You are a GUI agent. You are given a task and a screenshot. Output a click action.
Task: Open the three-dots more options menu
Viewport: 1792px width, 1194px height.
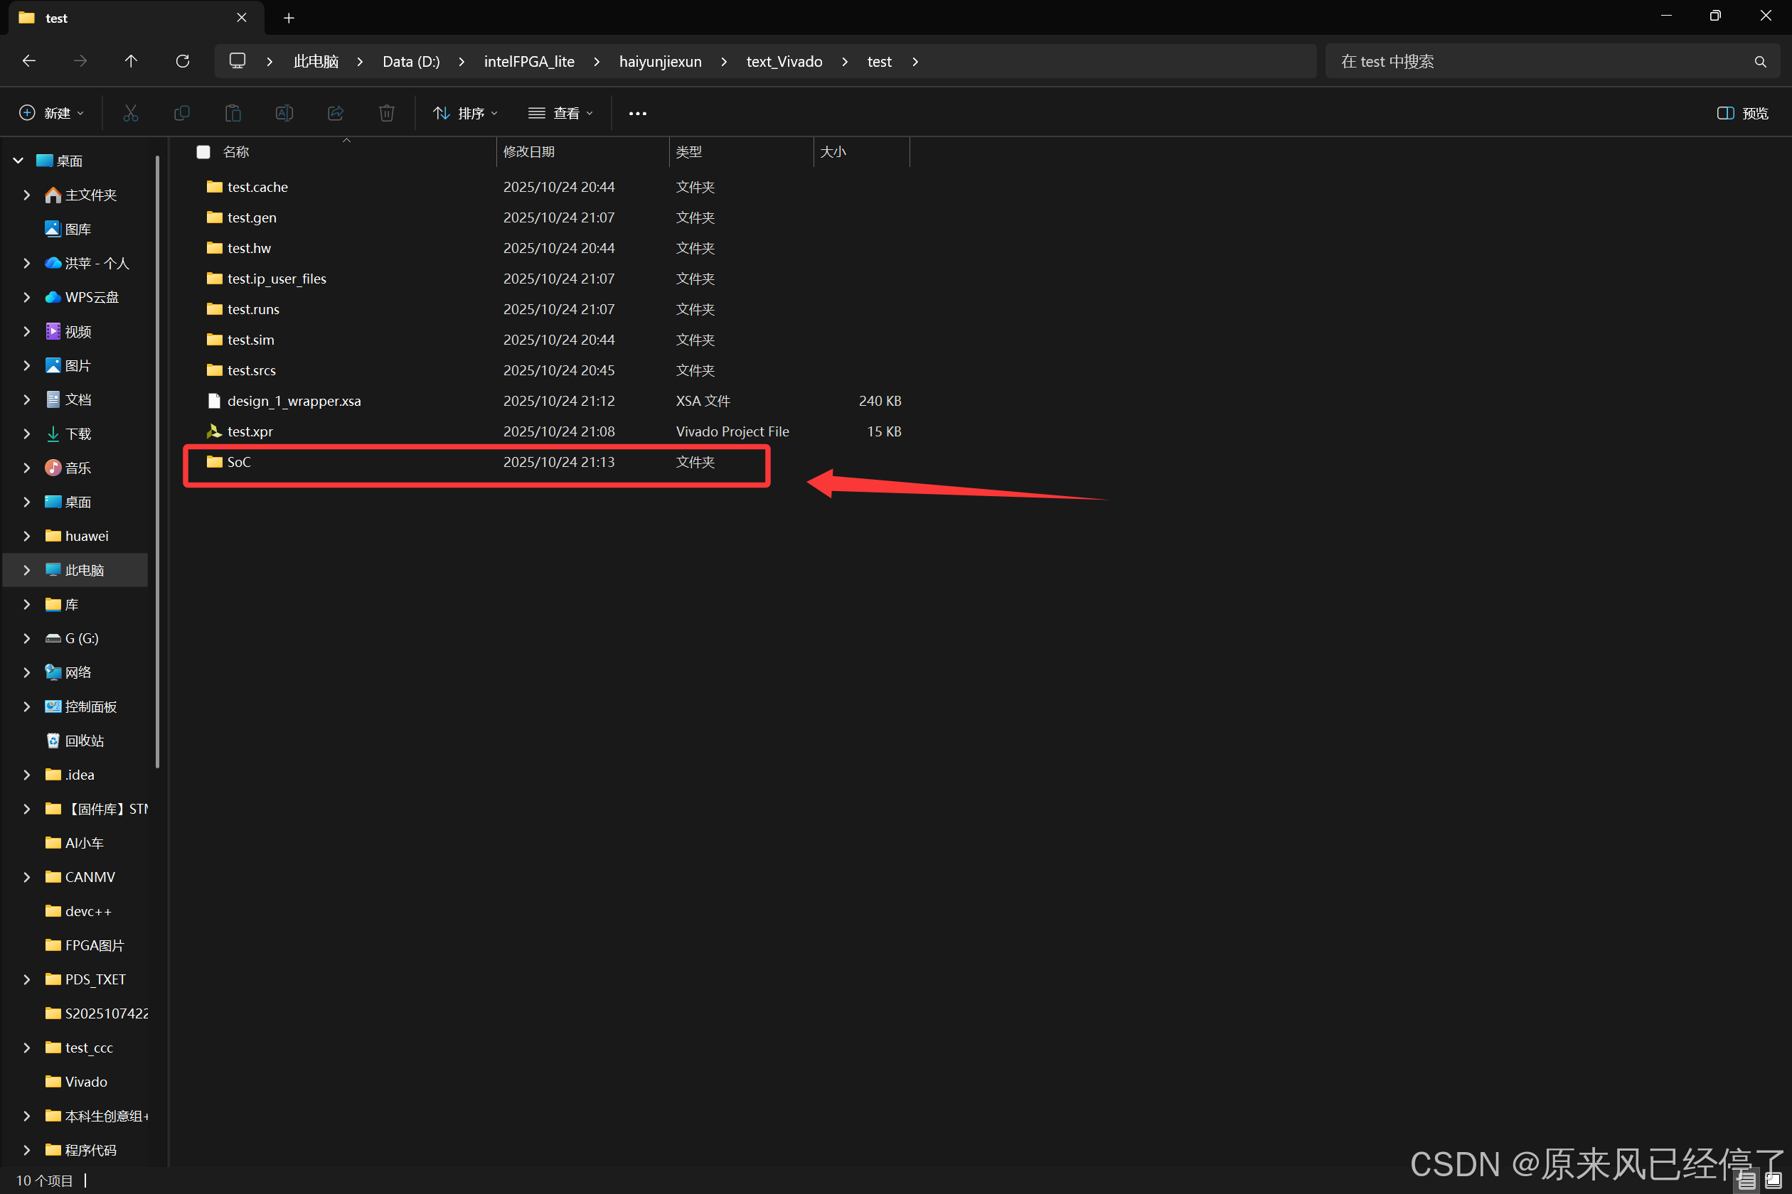pyautogui.click(x=637, y=113)
